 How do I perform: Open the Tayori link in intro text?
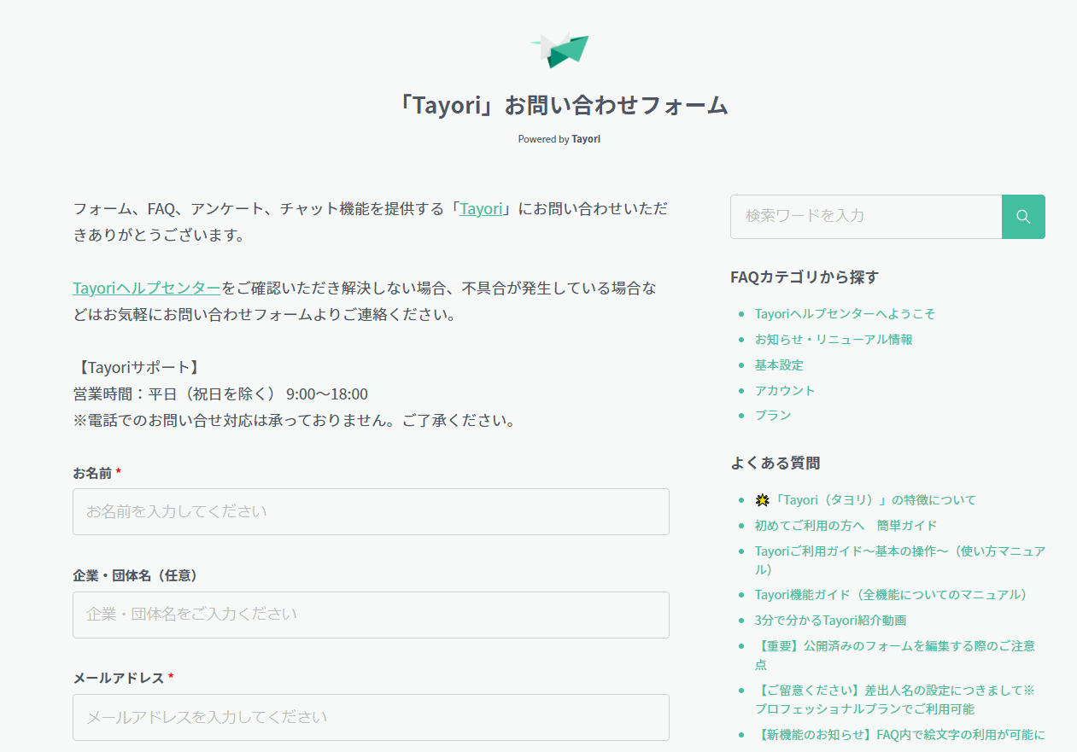tap(481, 208)
